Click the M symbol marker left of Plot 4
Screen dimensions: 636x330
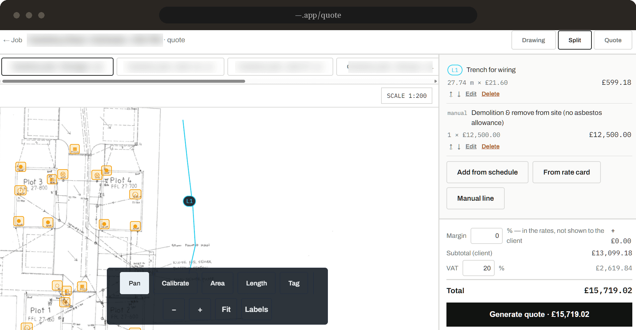[x=97, y=175]
